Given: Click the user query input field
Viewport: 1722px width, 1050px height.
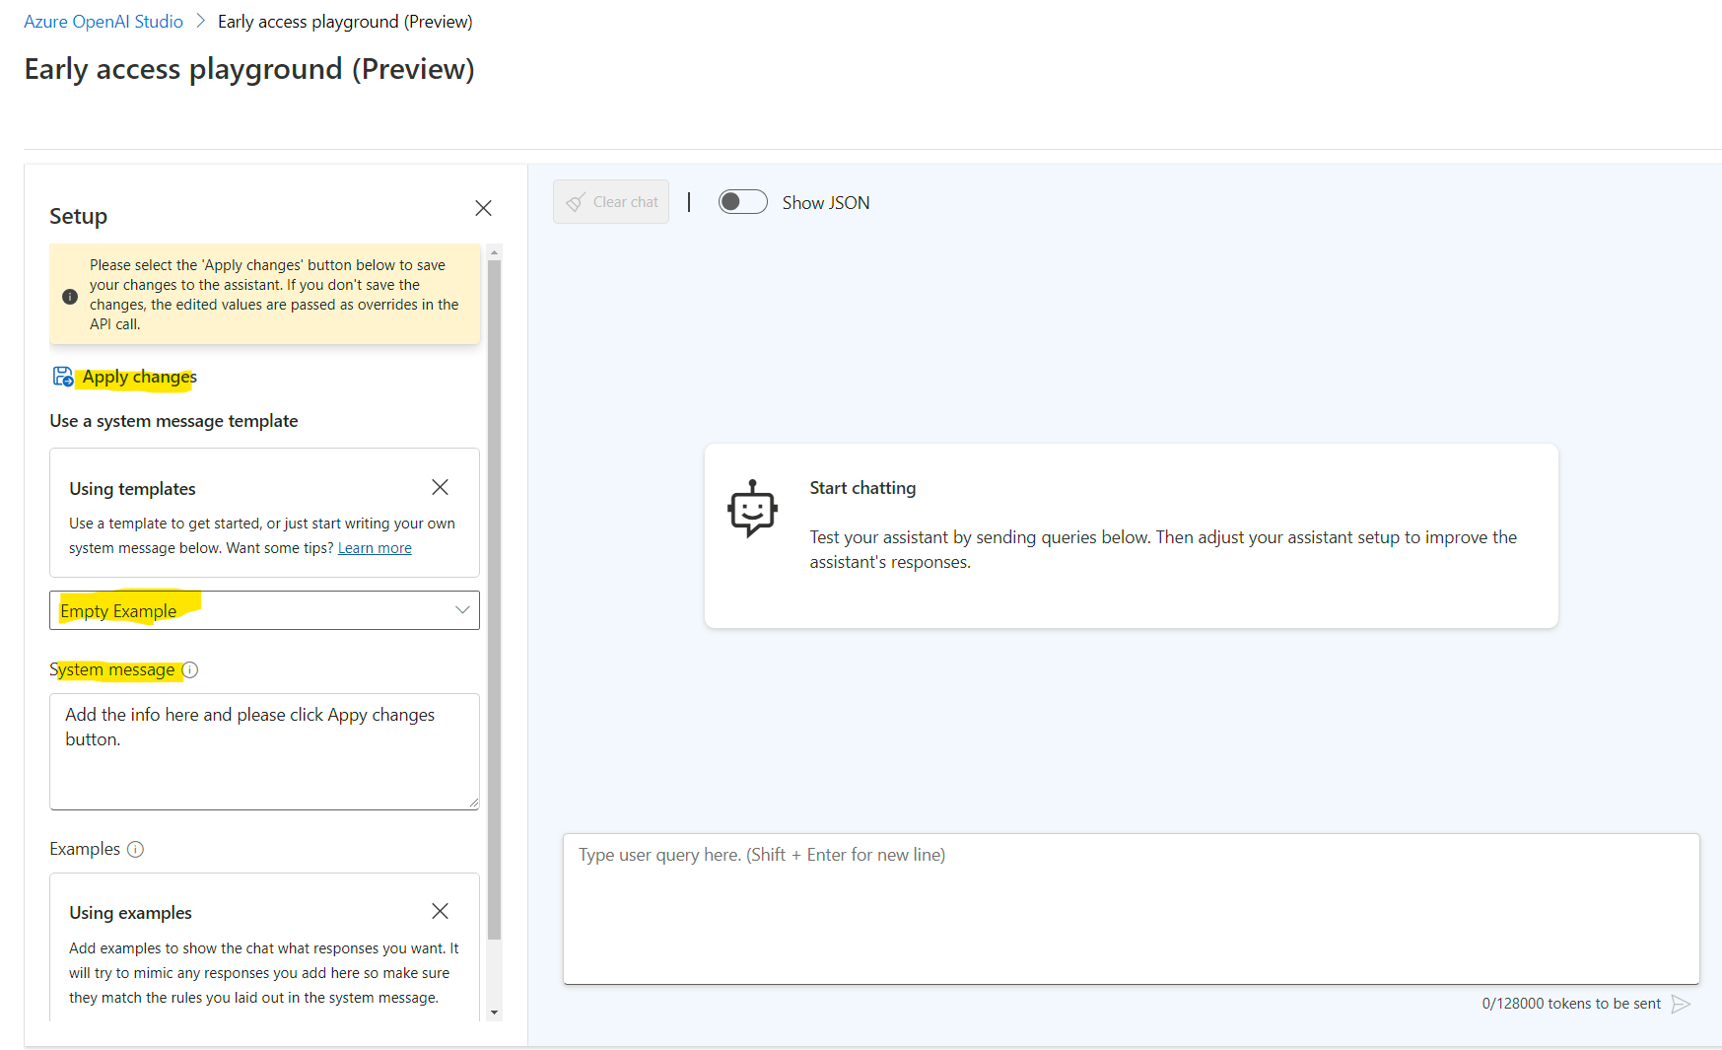Looking at the screenshot, I should 1131,907.
